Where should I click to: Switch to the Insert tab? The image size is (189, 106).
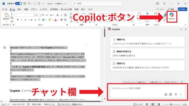pyautogui.click(x=19, y=9)
